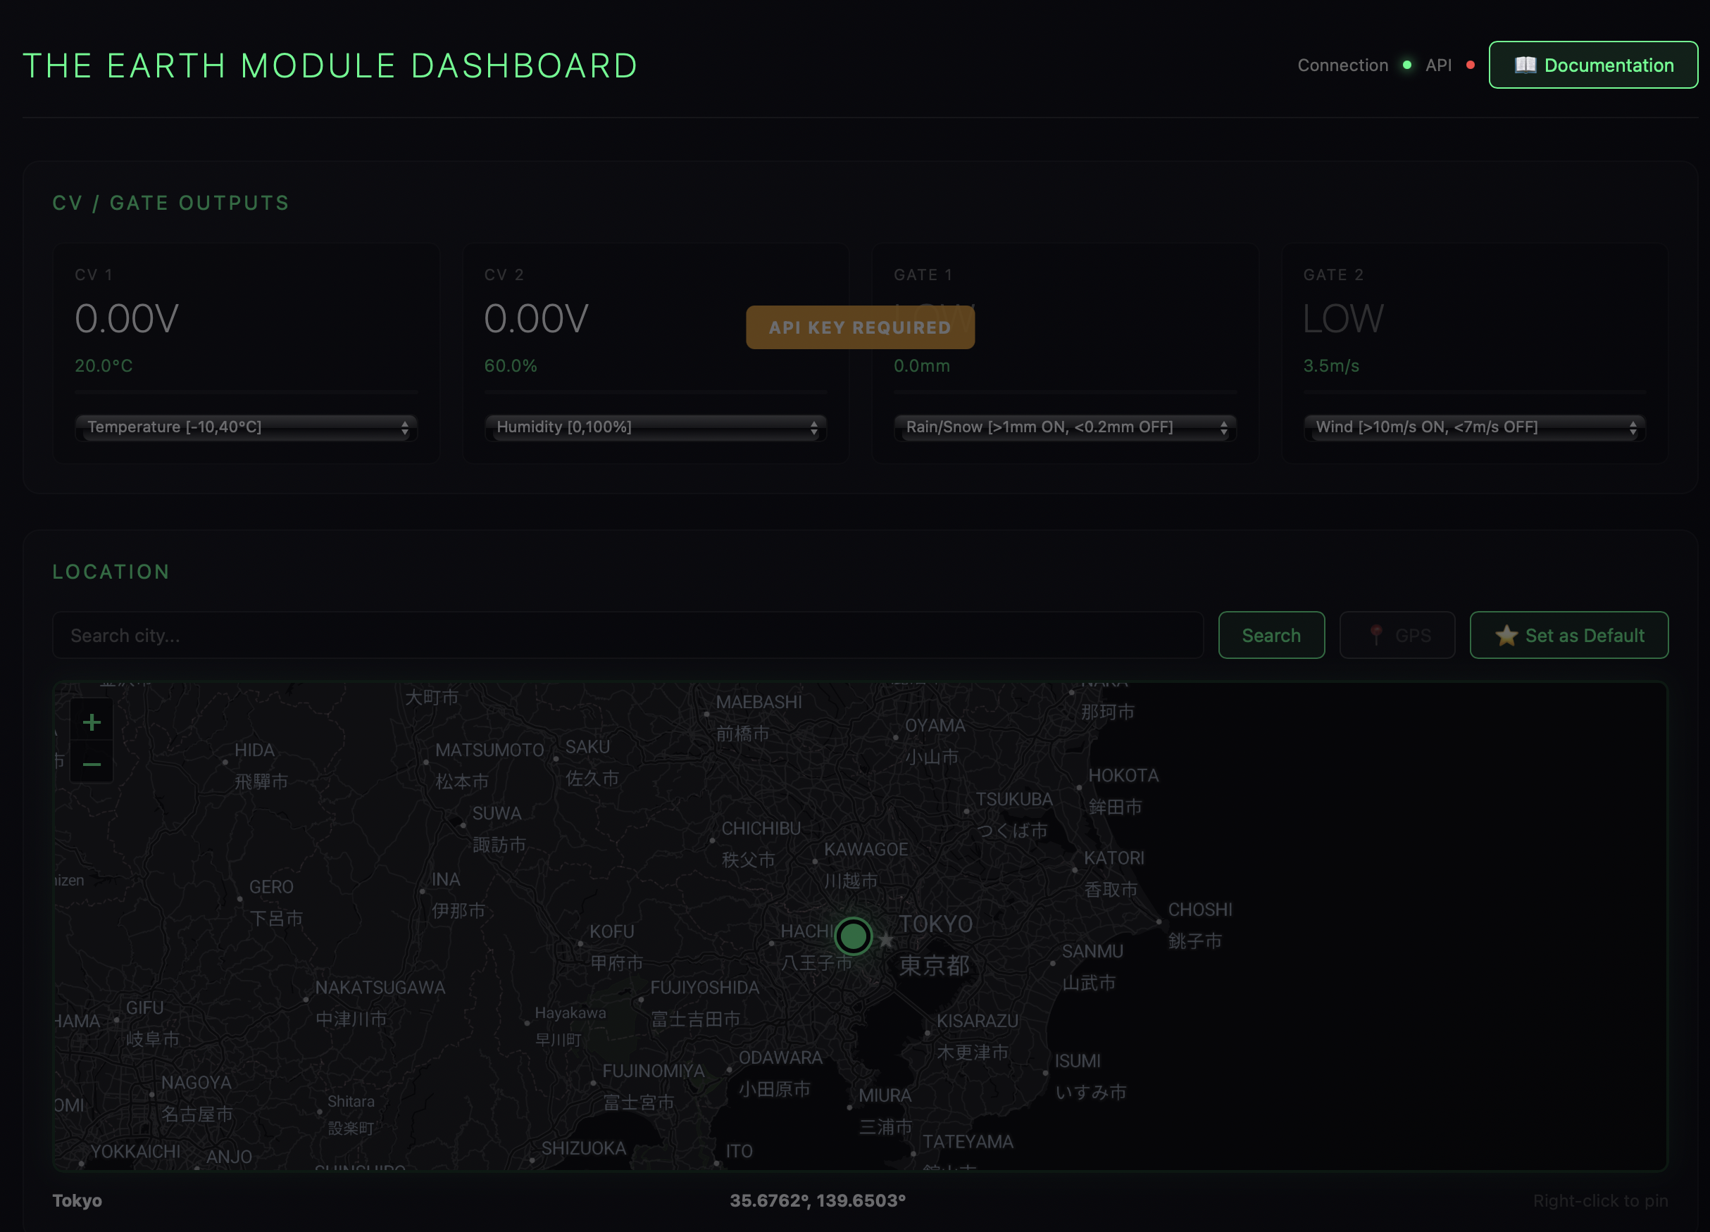Click the book icon on the Documentation button
Viewport: 1710px width, 1232px height.
pyautogui.click(x=1525, y=65)
